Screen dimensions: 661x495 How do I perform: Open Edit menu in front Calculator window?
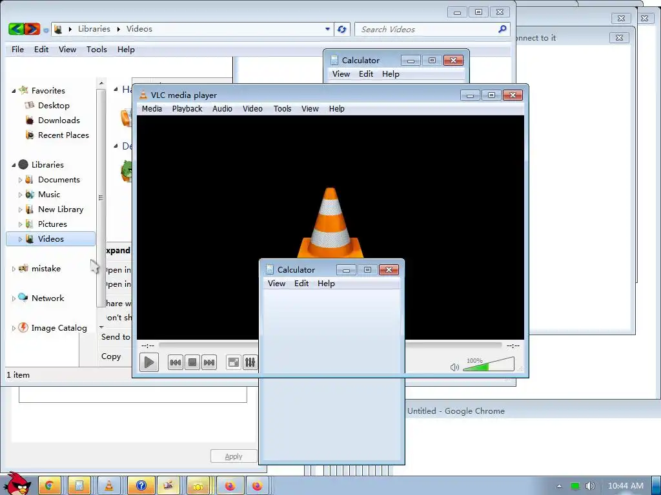tap(301, 284)
